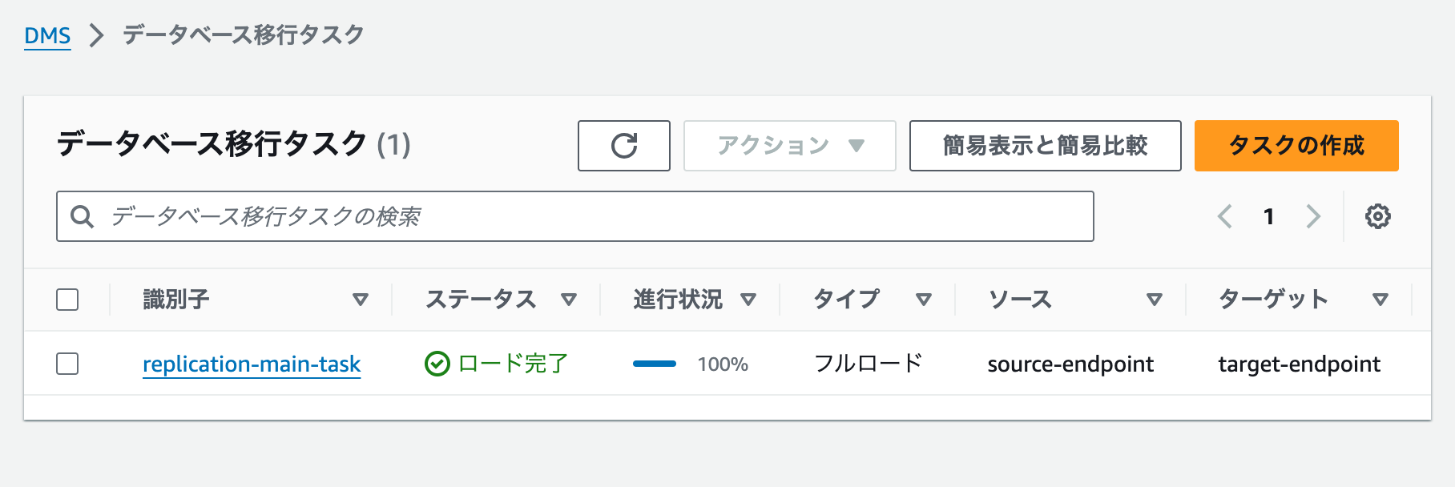Go to next page arrow
Viewport: 1455px width, 487px height.
(x=1312, y=216)
